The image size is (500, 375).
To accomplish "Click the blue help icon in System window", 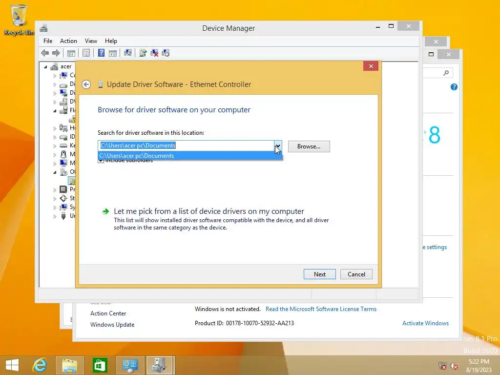I will [454, 87].
